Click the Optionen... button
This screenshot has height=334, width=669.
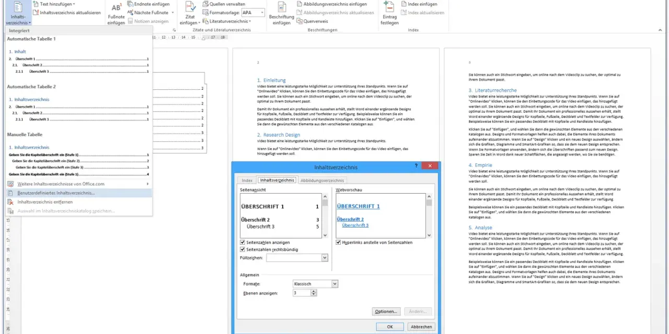coord(386,312)
